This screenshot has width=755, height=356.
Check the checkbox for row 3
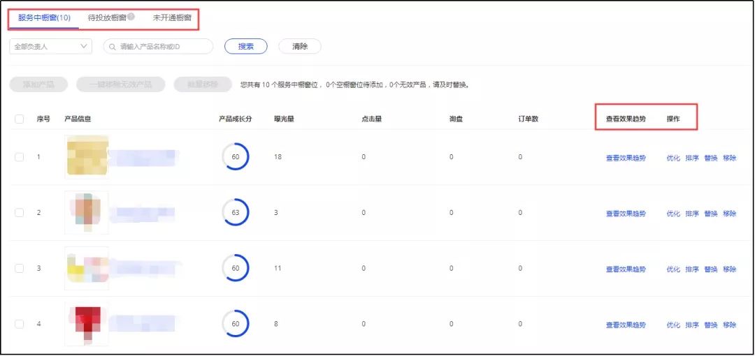coord(20,269)
